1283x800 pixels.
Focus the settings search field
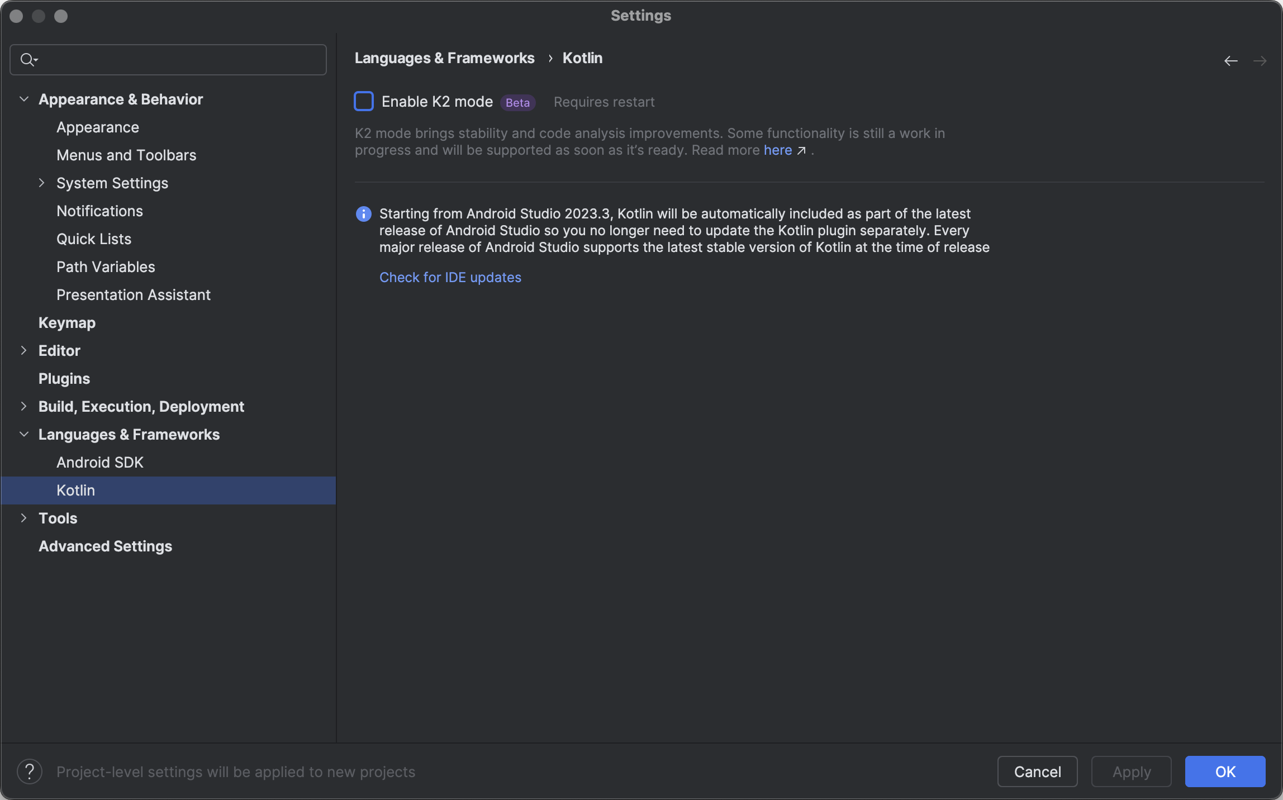tap(168, 60)
